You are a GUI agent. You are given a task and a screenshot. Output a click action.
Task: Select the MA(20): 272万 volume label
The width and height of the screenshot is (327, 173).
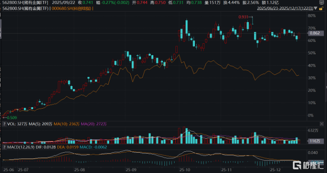(93, 124)
